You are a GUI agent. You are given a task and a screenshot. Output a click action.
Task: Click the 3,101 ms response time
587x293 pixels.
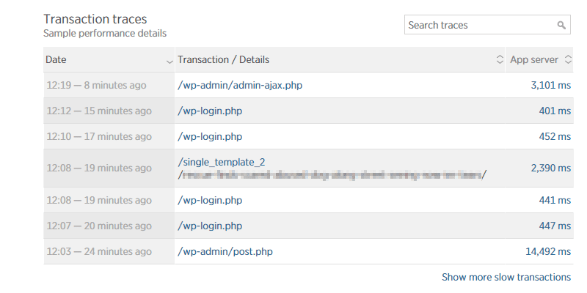coord(550,85)
